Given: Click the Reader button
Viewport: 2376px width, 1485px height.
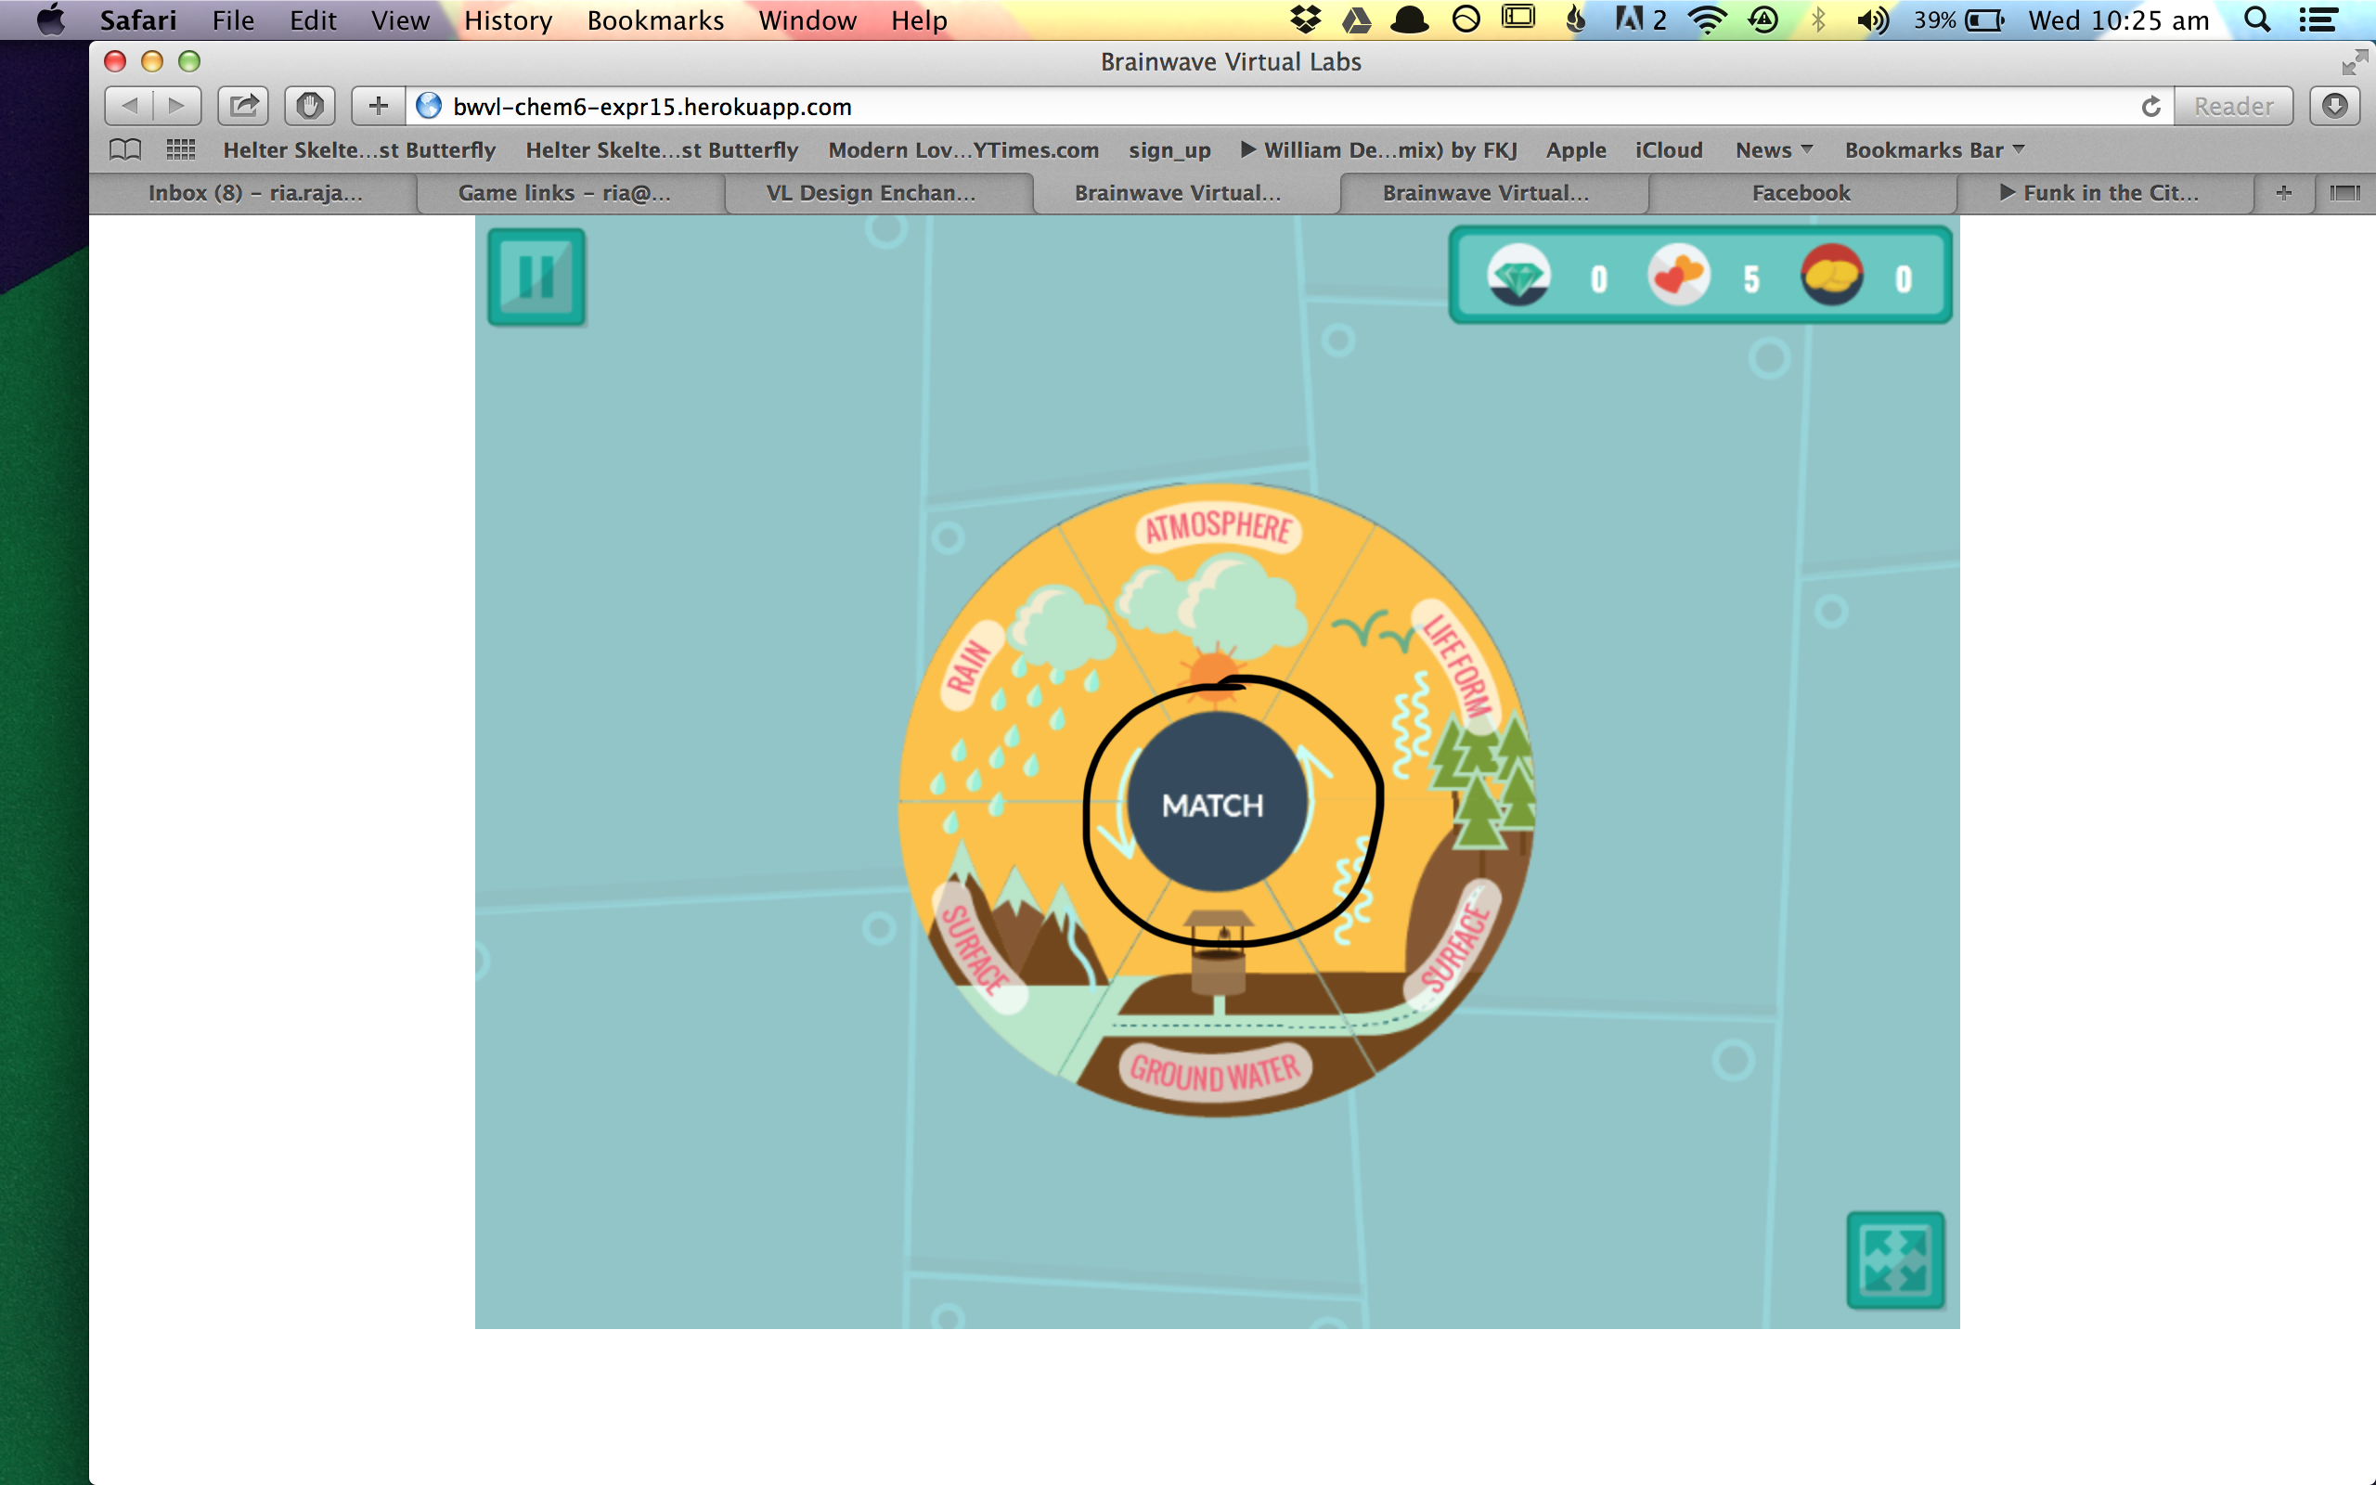Looking at the screenshot, I should [2233, 106].
